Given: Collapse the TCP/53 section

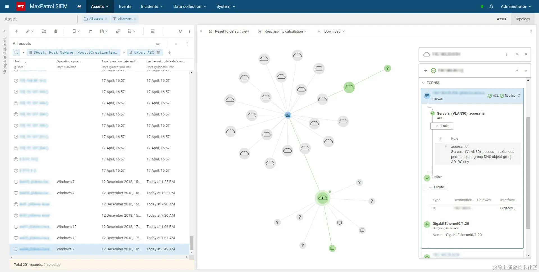Looking at the screenshot, I should [x=423, y=83].
